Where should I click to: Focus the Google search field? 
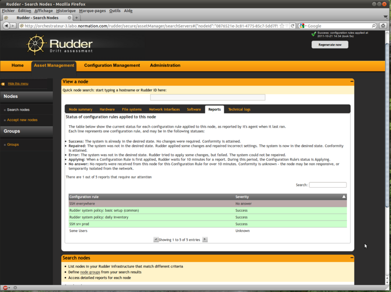tap(339, 26)
